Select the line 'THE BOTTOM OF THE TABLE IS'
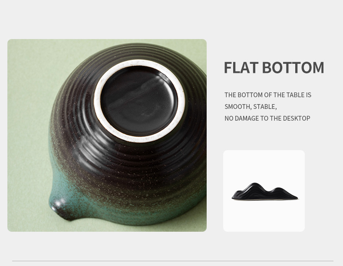The height and width of the screenshot is (266, 343). (268, 95)
